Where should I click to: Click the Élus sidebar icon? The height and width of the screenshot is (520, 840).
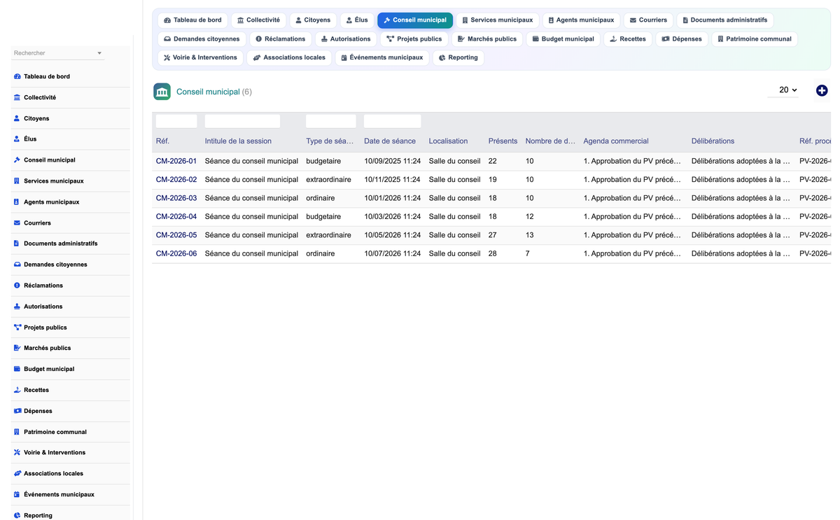[x=17, y=139]
